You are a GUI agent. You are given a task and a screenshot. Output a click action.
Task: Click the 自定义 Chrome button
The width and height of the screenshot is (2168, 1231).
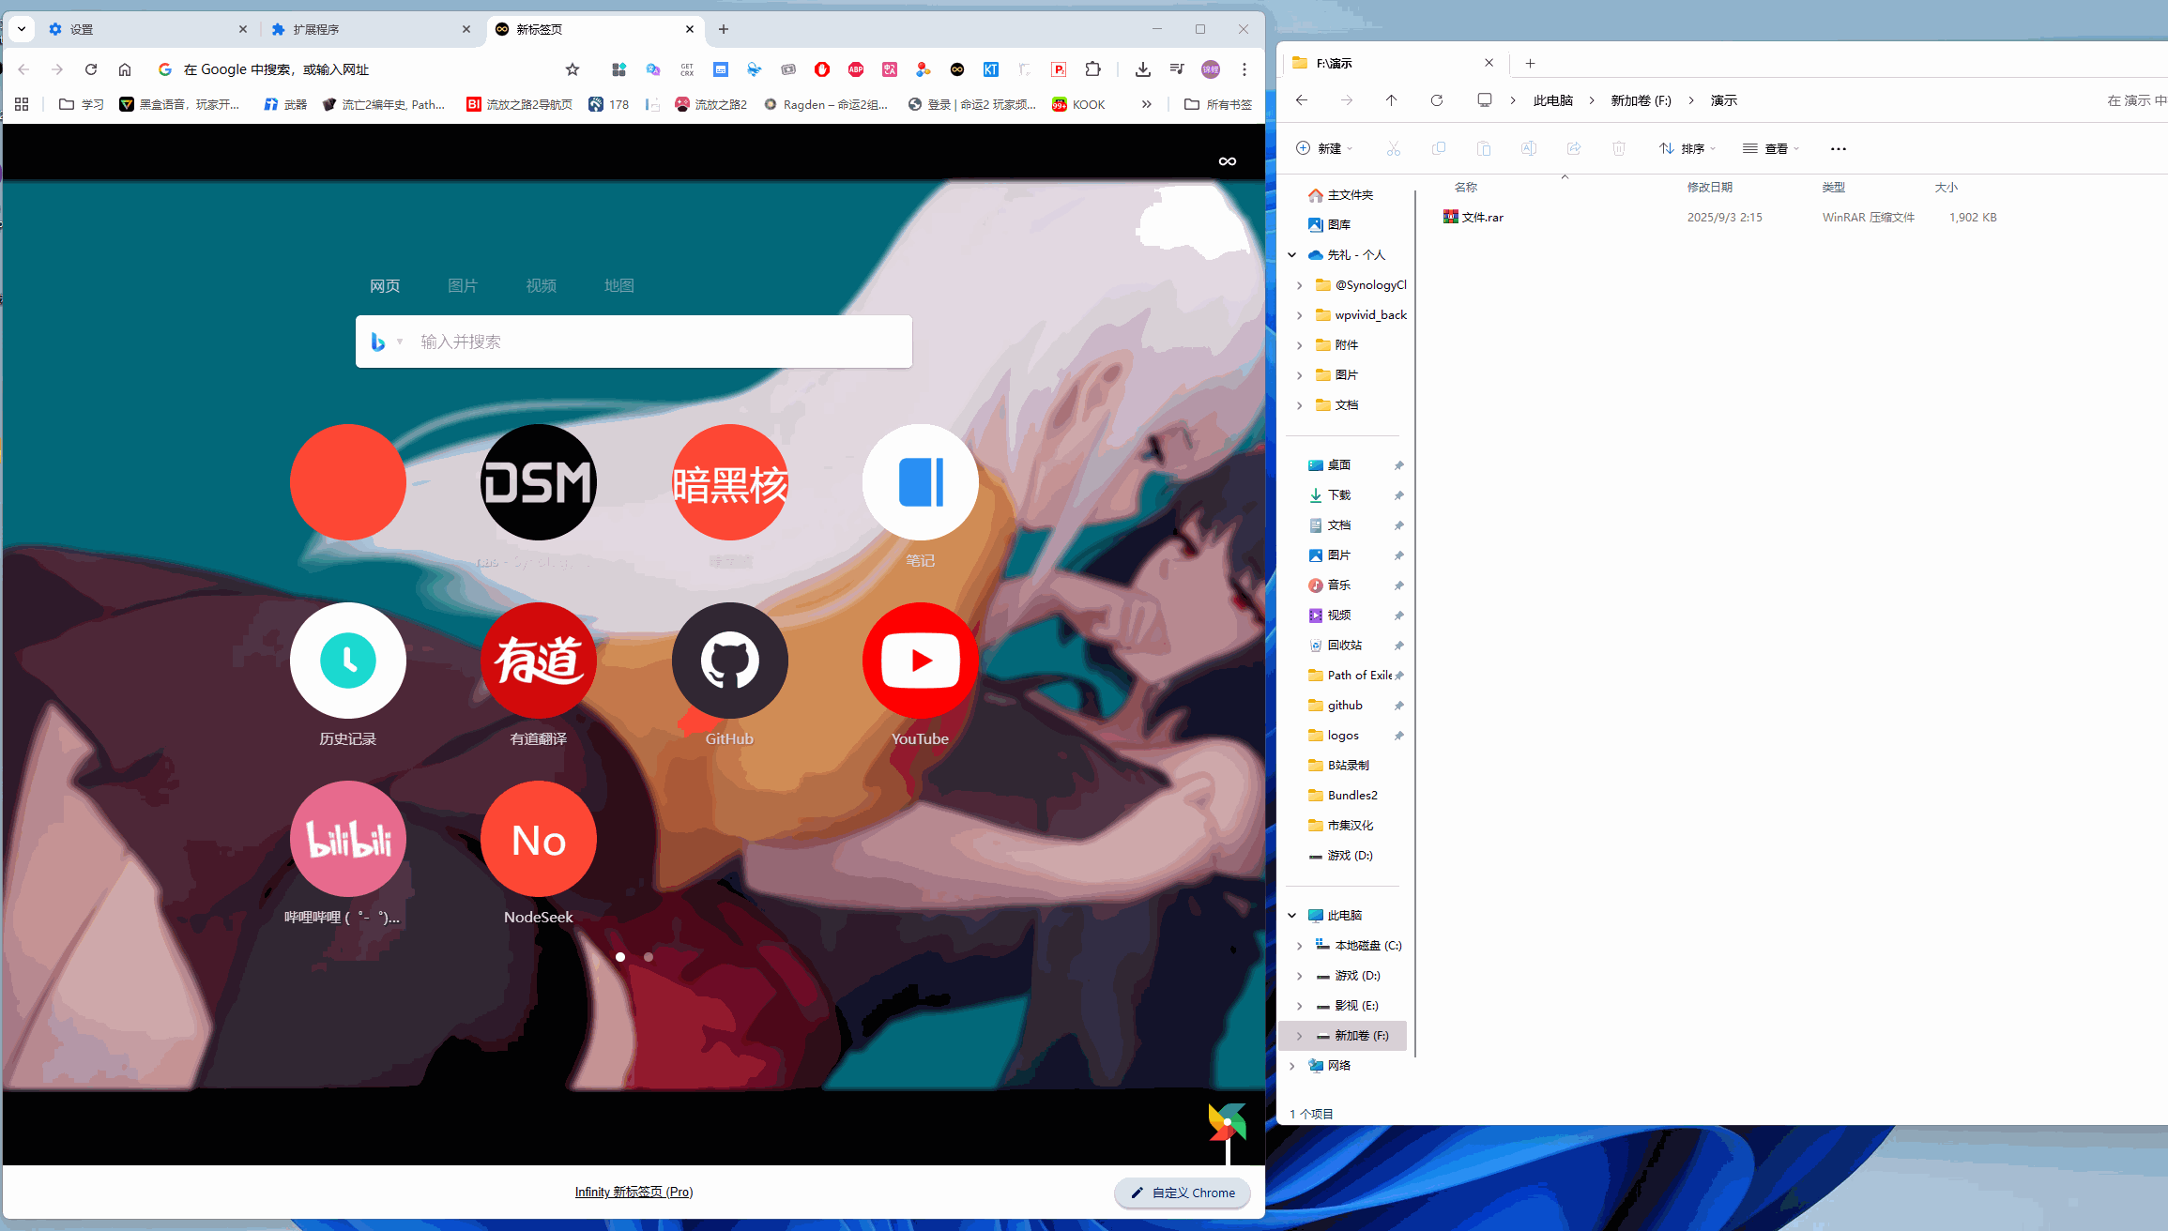1183,1193
